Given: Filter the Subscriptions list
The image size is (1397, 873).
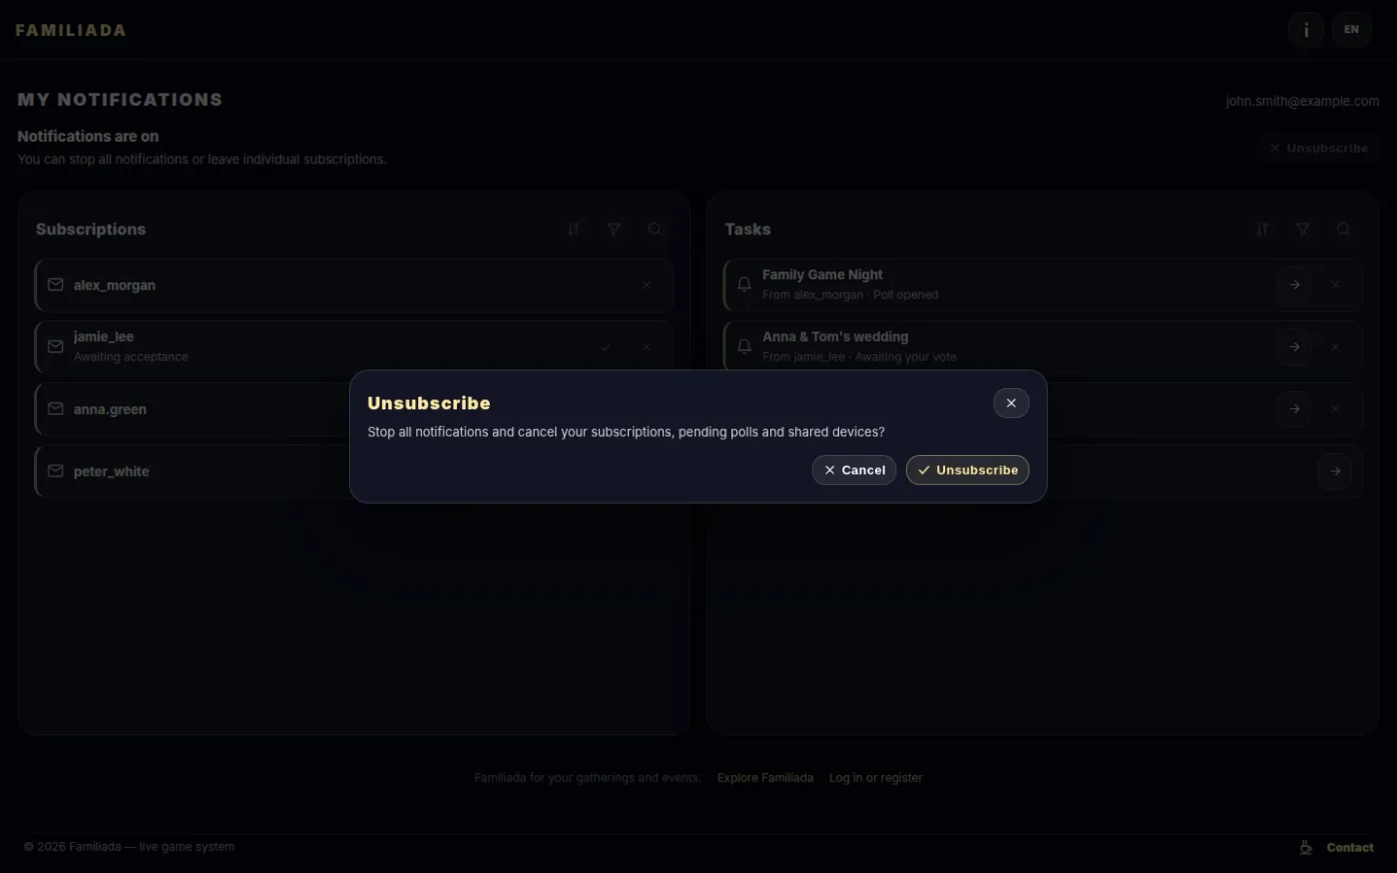Looking at the screenshot, I should pyautogui.click(x=614, y=229).
